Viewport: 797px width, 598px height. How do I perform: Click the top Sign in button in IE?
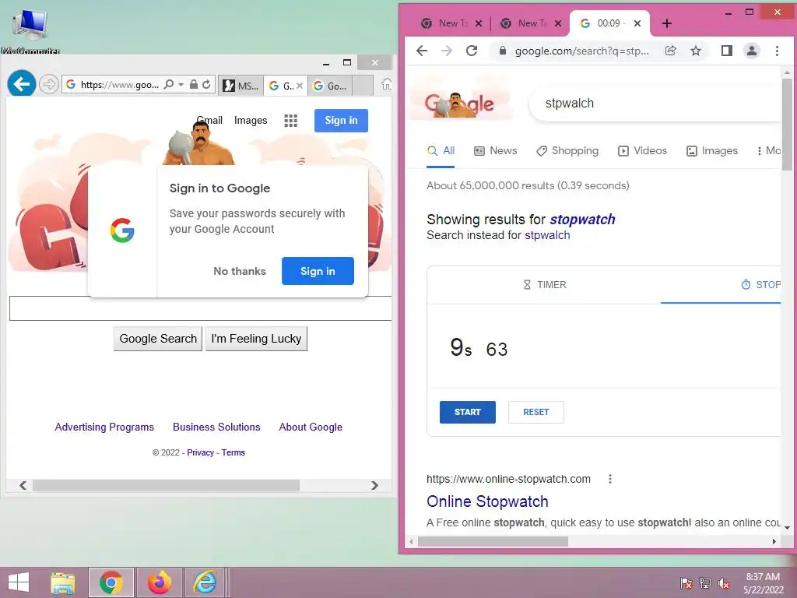click(x=341, y=121)
